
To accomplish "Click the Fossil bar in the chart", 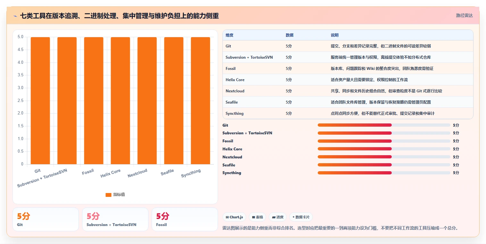I will coord(94,101).
